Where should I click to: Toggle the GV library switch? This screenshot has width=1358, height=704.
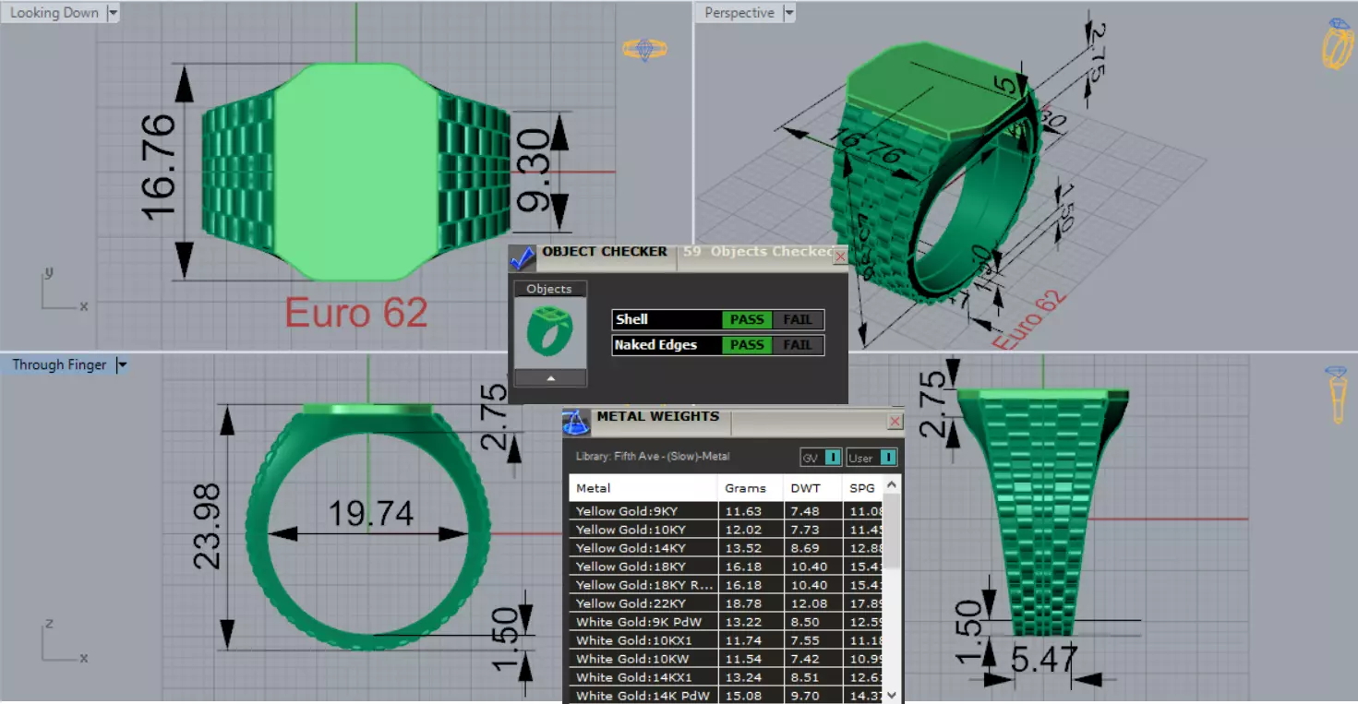click(x=832, y=458)
